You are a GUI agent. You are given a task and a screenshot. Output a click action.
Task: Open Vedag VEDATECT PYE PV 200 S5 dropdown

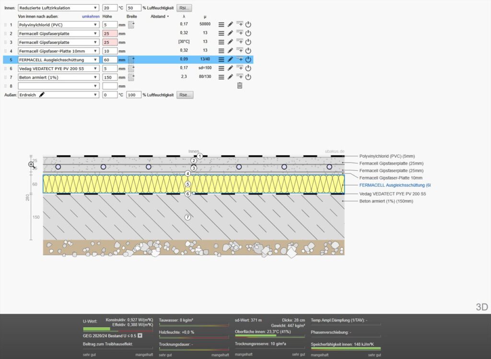tap(58, 69)
